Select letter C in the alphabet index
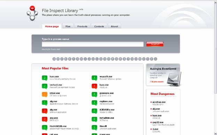Image resolution: width=217 pixels, height=135 pixels. pos(62,59)
